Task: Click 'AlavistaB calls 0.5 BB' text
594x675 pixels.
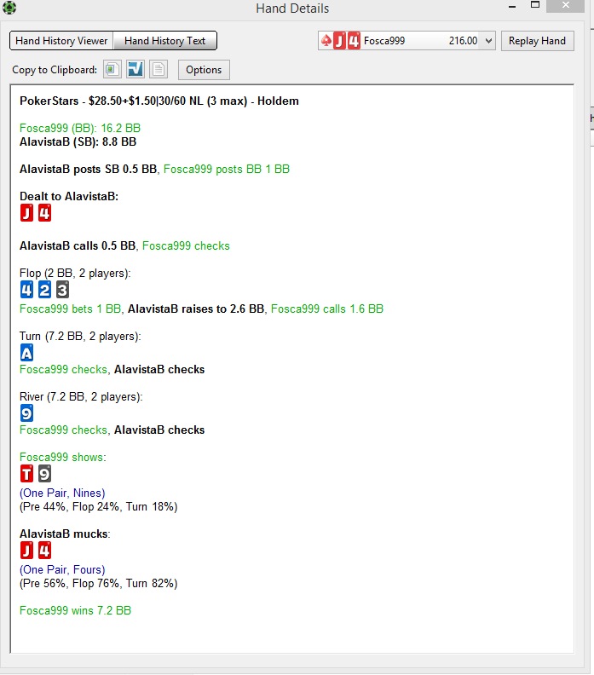Action: click(78, 245)
